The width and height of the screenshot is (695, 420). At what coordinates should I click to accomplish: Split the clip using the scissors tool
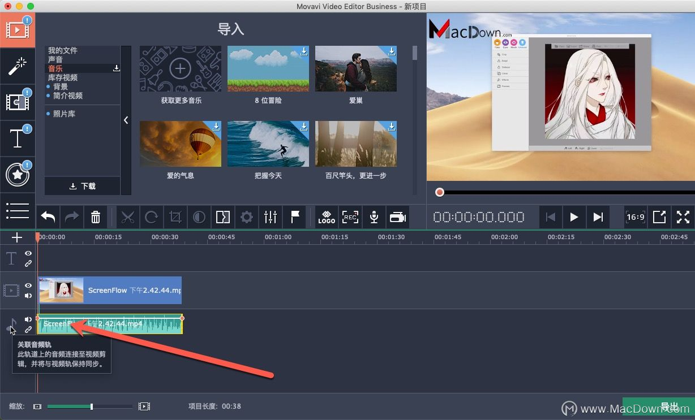128,217
